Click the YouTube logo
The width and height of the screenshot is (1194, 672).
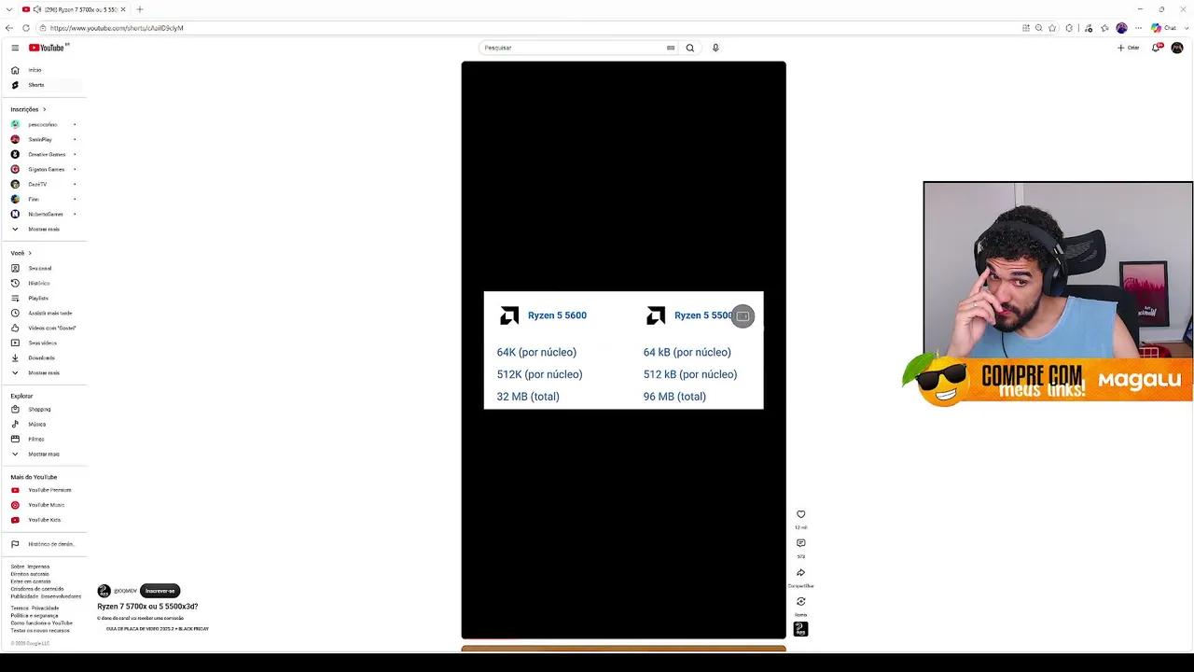click(x=49, y=48)
